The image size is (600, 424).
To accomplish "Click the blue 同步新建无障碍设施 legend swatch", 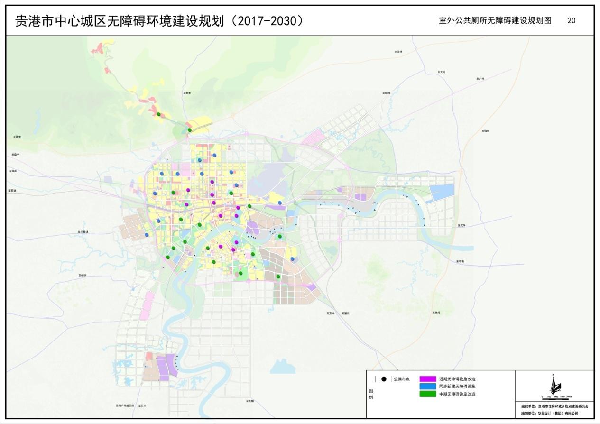I will [x=427, y=387].
